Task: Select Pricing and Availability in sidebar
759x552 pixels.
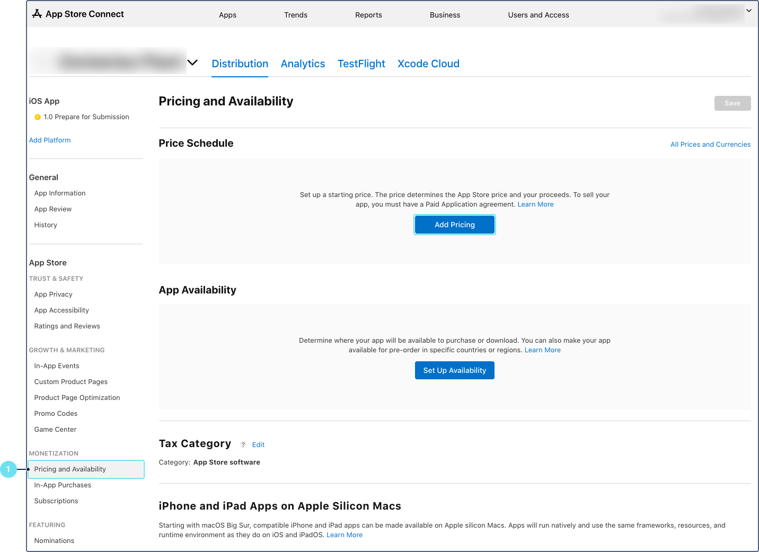Action: [x=86, y=469]
